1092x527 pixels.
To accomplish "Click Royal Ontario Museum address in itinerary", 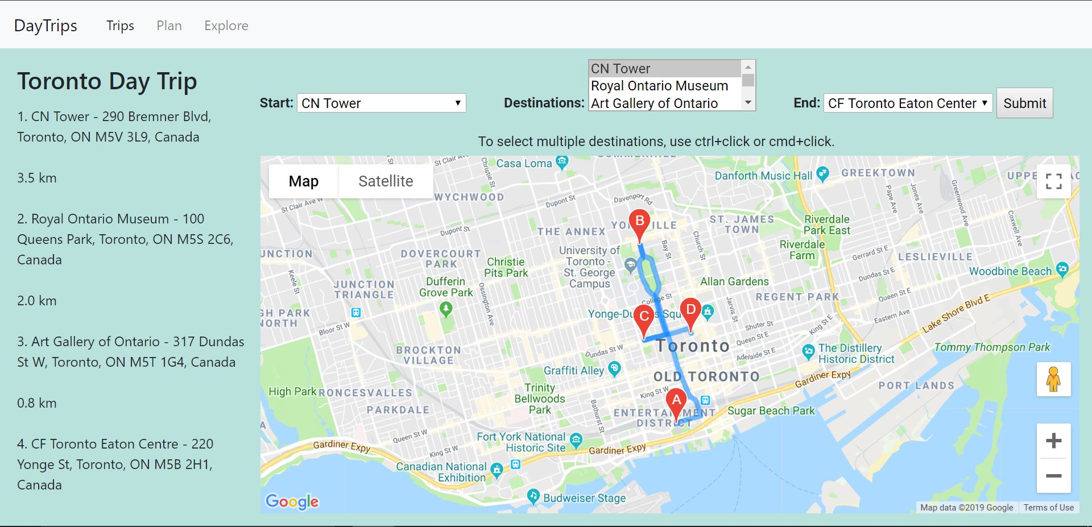I will (x=125, y=239).
